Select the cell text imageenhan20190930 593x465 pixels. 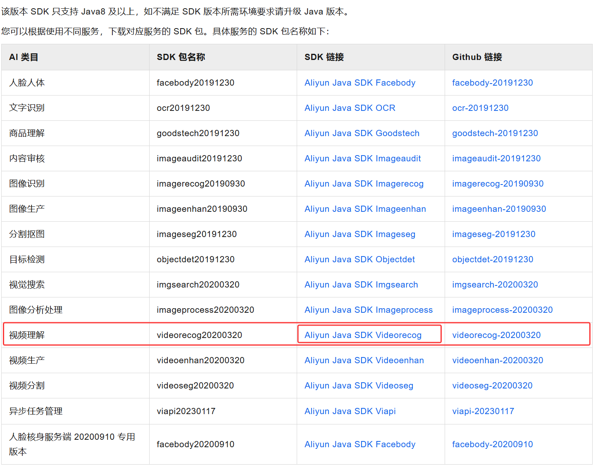[202, 209]
